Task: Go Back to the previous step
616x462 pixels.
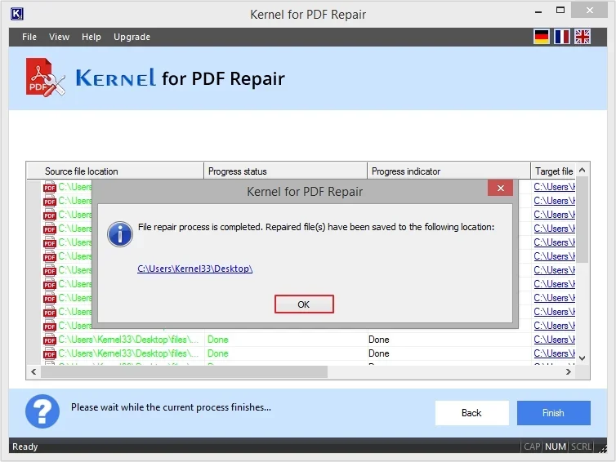Action: (x=471, y=412)
